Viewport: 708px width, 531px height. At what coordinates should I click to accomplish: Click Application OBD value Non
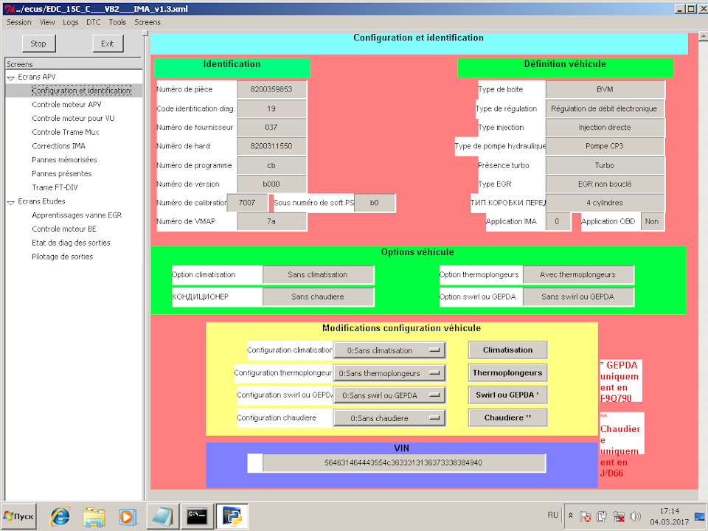[651, 222]
